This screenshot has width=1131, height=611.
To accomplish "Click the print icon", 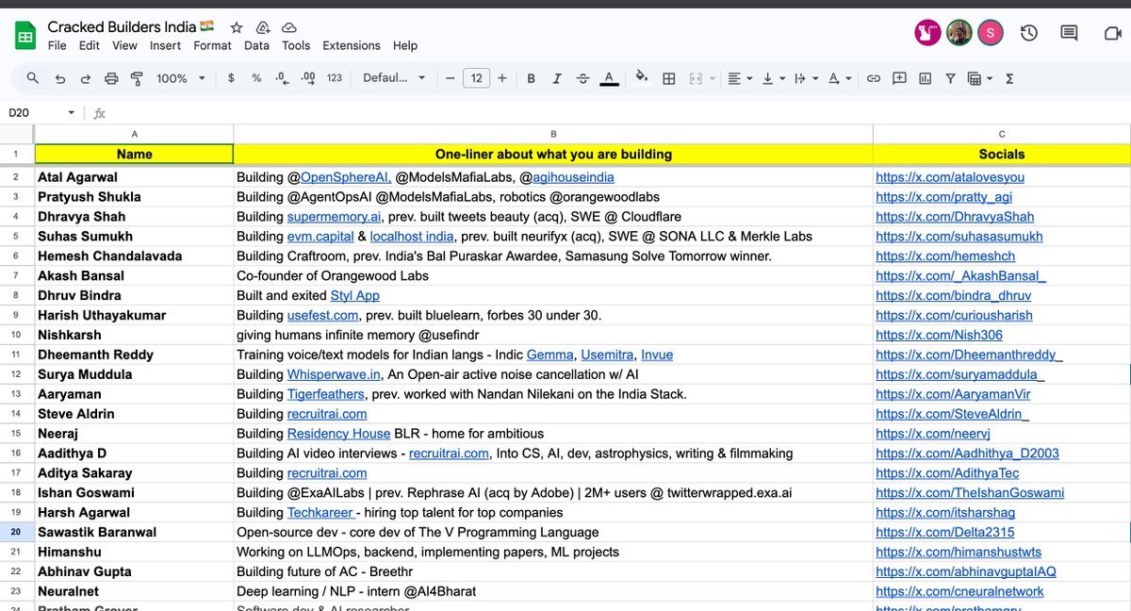I will 111,78.
